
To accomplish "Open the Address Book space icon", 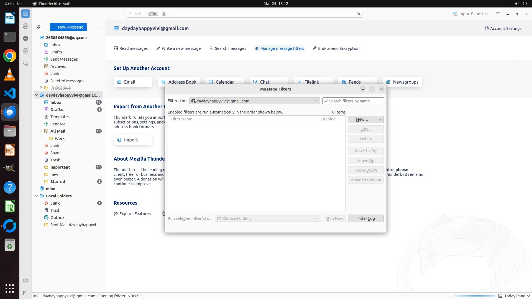I will pos(25,26).
